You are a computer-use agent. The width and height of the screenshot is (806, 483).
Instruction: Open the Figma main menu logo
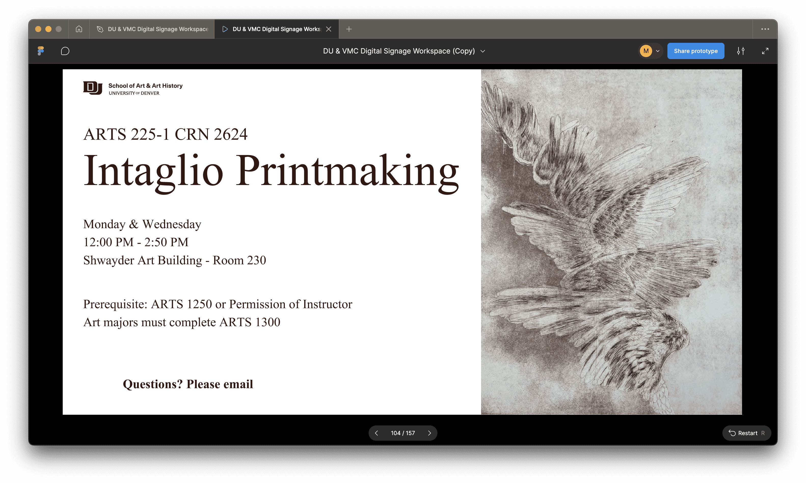point(41,51)
